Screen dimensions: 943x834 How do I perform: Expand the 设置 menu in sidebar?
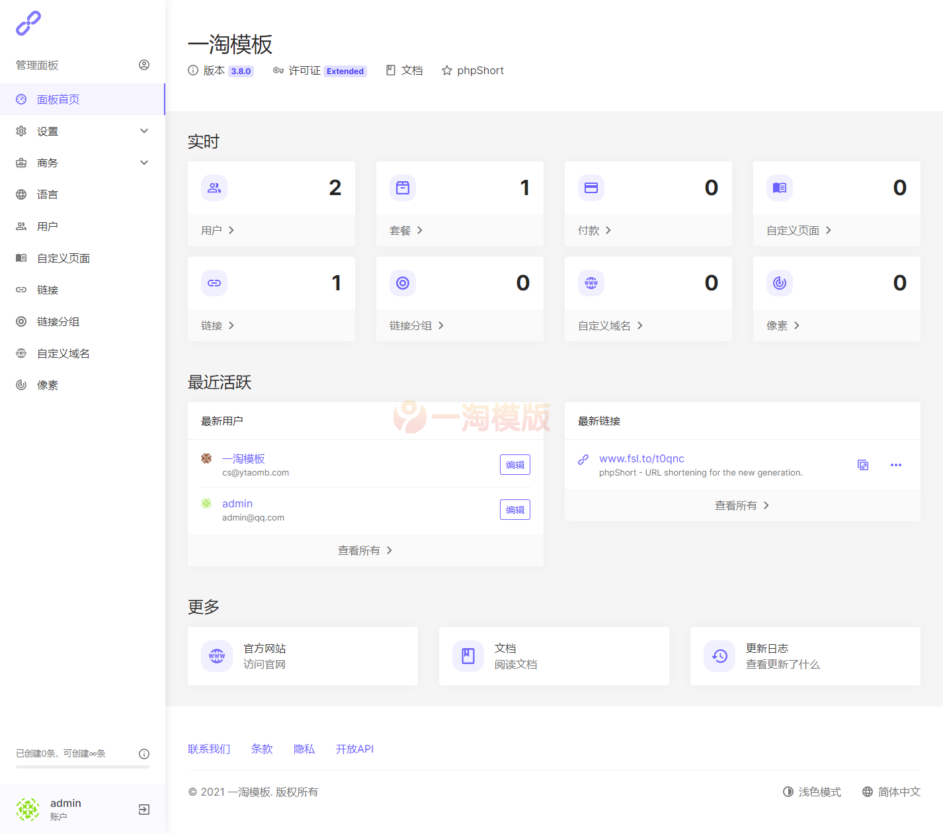[83, 131]
